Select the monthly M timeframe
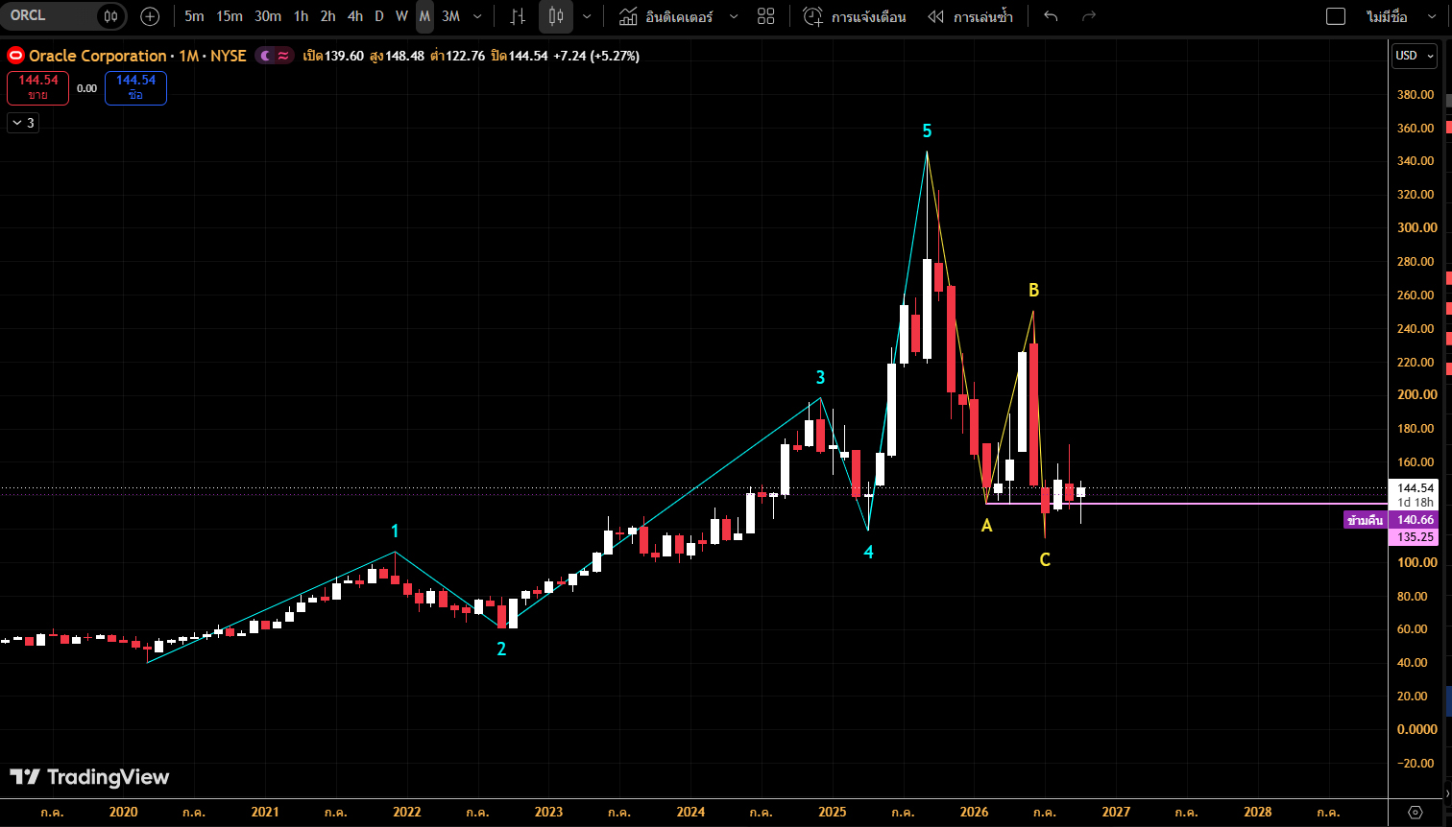 [x=424, y=15]
